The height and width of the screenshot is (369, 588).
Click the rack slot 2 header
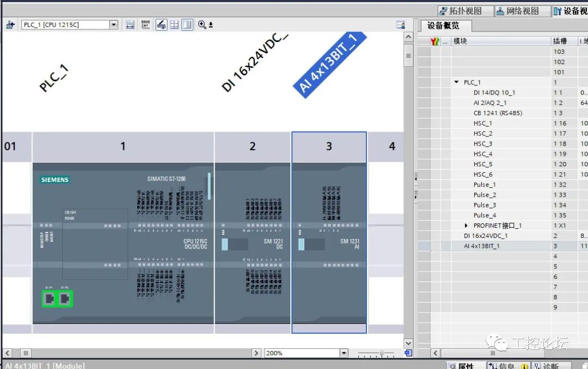point(253,146)
